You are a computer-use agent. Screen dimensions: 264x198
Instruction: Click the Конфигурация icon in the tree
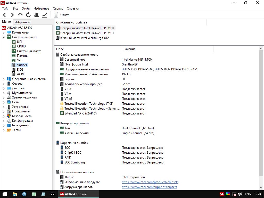coord(9,121)
